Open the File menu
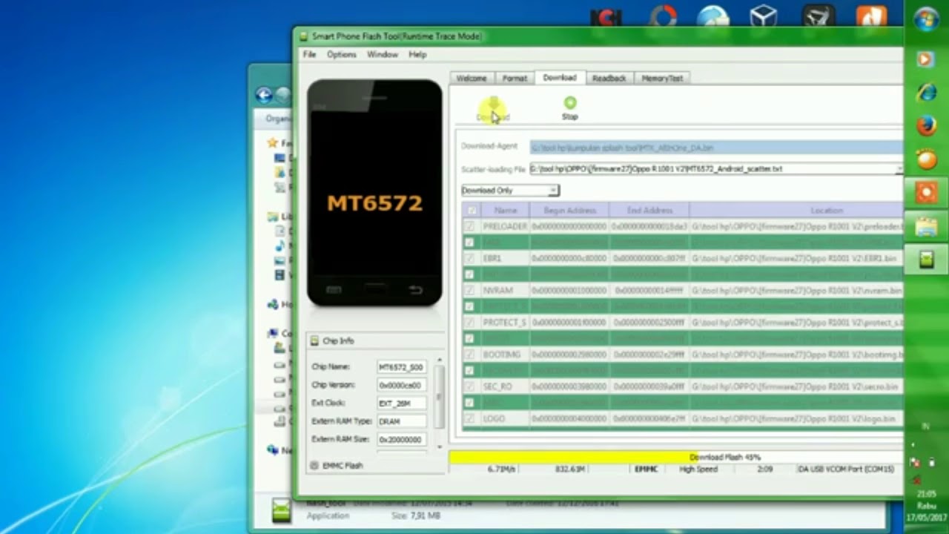949x534 pixels. click(x=309, y=55)
